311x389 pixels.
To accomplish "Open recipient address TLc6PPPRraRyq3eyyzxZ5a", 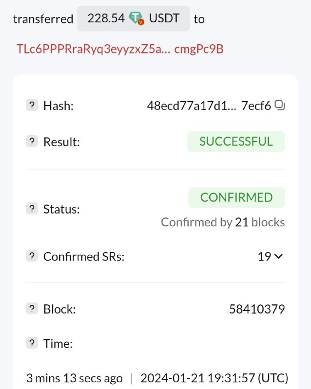I will (x=120, y=49).
